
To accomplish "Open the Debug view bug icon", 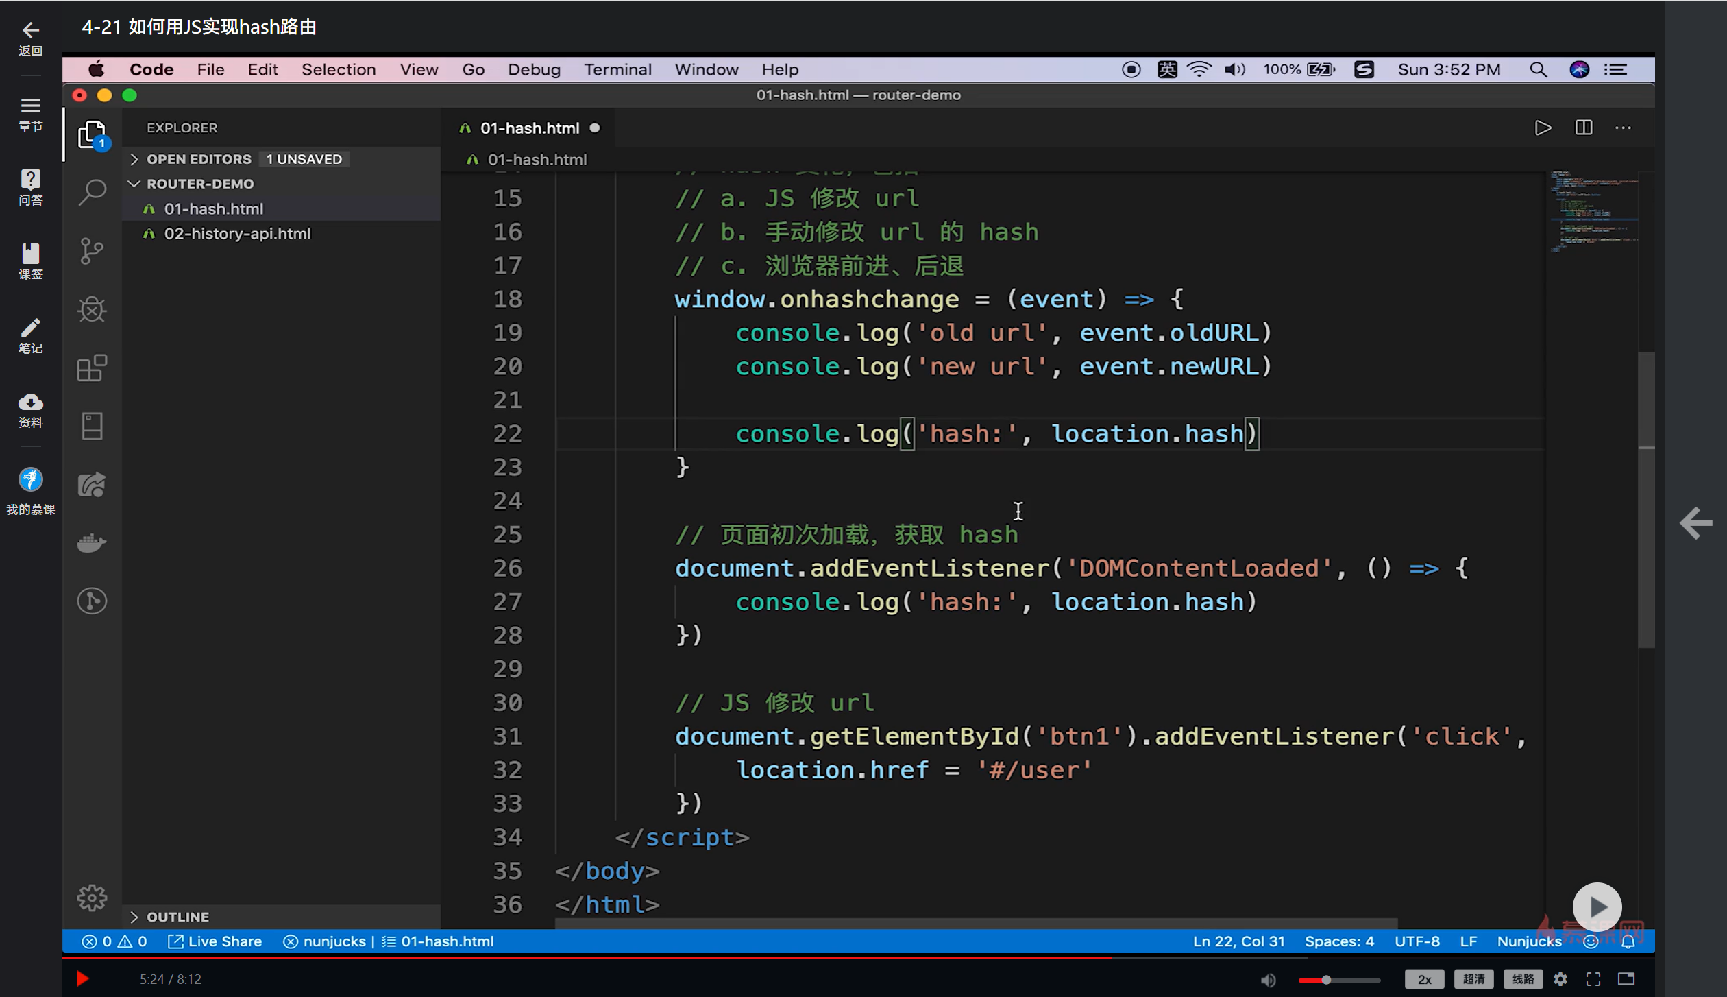I will (92, 309).
